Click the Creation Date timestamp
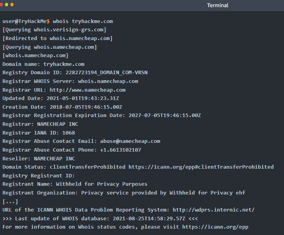Viewport: 284px width, 235px height. tap(86, 107)
